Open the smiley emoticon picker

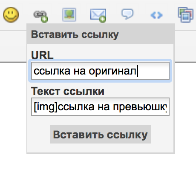[11, 14]
